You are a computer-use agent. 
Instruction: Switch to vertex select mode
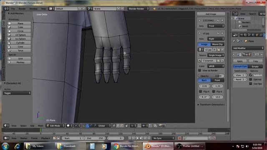pyautogui.click(x=114, y=126)
